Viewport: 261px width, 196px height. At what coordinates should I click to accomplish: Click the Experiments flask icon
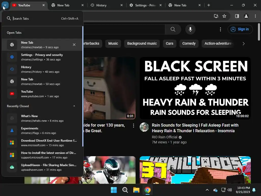point(12,130)
